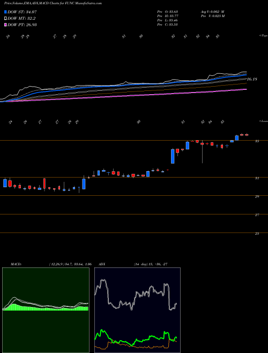Select the 'DOW ST: 34.07' legend label
Screen dimensions: 268x353
22,12
